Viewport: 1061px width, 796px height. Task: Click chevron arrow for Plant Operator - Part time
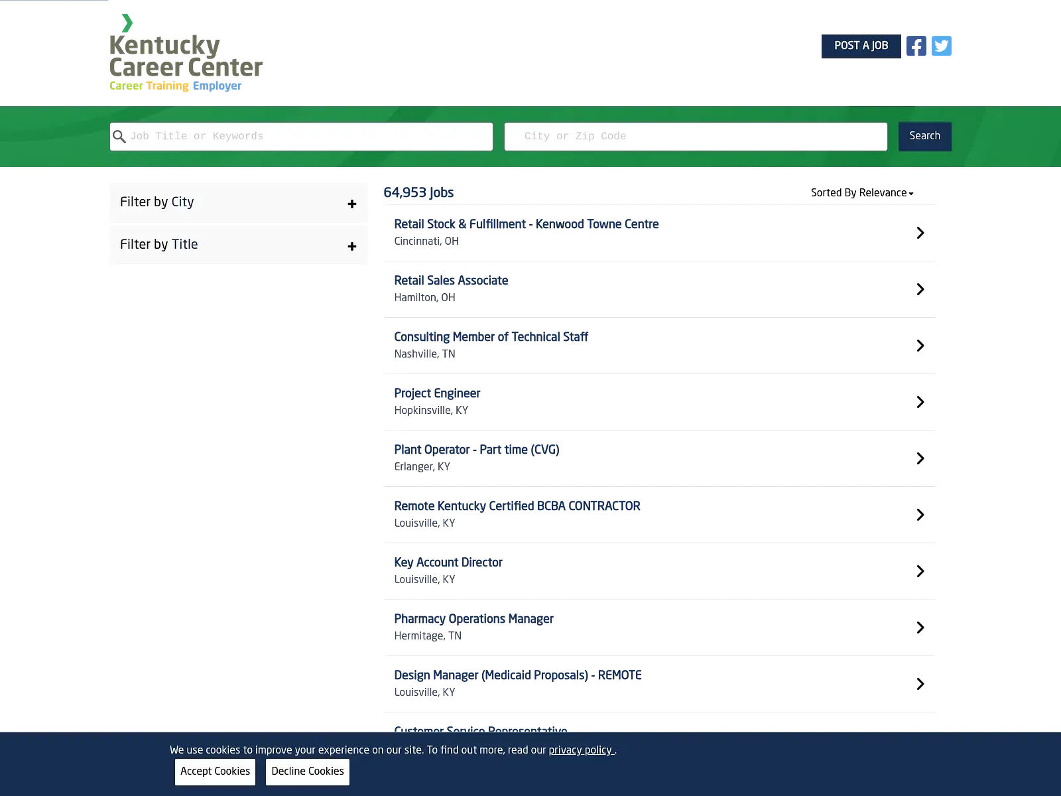coord(920,458)
